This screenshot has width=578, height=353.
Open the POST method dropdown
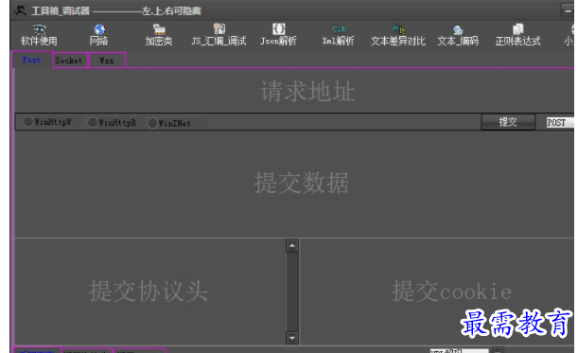(560, 122)
